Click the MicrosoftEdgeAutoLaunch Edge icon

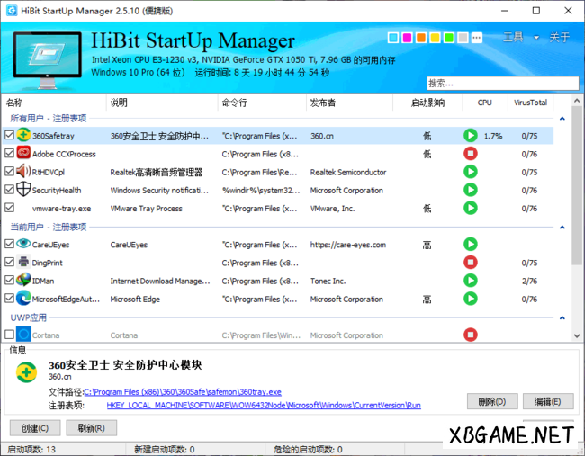coord(23,299)
